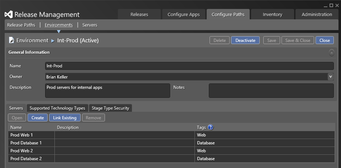This screenshot has width=341, height=168.
Task: Collapse the General Information section
Action: (x=332, y=52)
